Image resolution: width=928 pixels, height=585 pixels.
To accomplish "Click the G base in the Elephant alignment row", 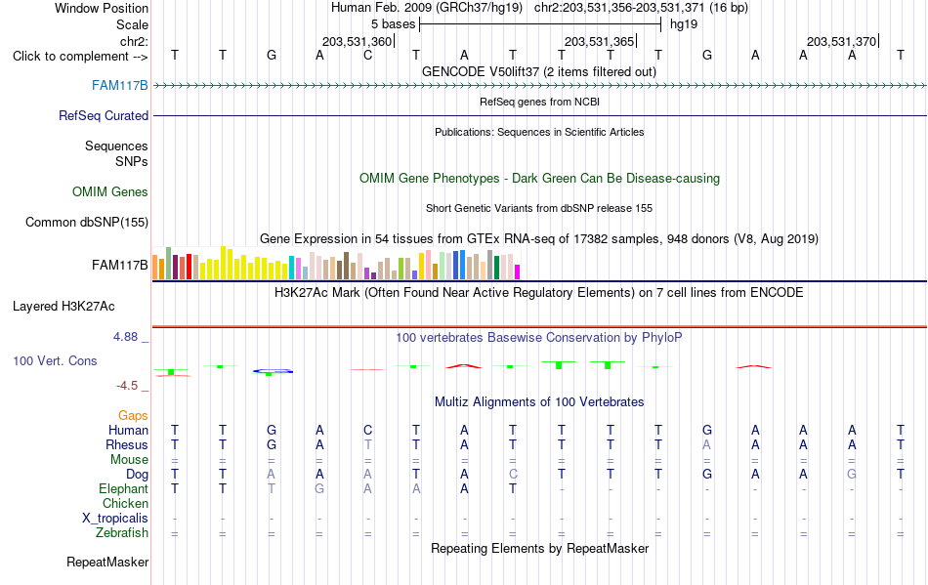I will (319, 489).
